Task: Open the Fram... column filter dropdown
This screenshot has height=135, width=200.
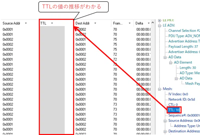Action: pyautogui.click(x=129, y=23)
